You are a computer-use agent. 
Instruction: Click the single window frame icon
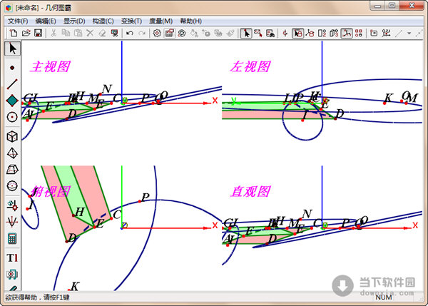[x=374, y=34]
